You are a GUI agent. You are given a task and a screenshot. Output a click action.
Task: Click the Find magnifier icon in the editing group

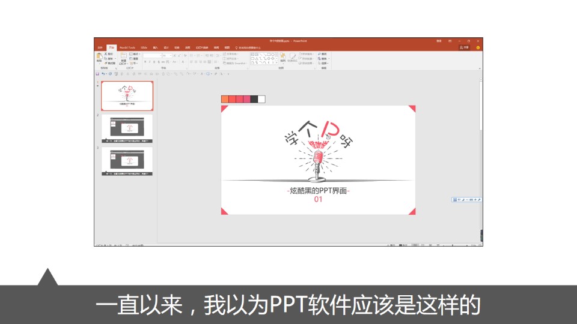(x=319, y=54)
